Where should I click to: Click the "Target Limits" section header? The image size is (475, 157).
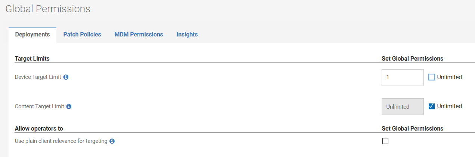32,59
